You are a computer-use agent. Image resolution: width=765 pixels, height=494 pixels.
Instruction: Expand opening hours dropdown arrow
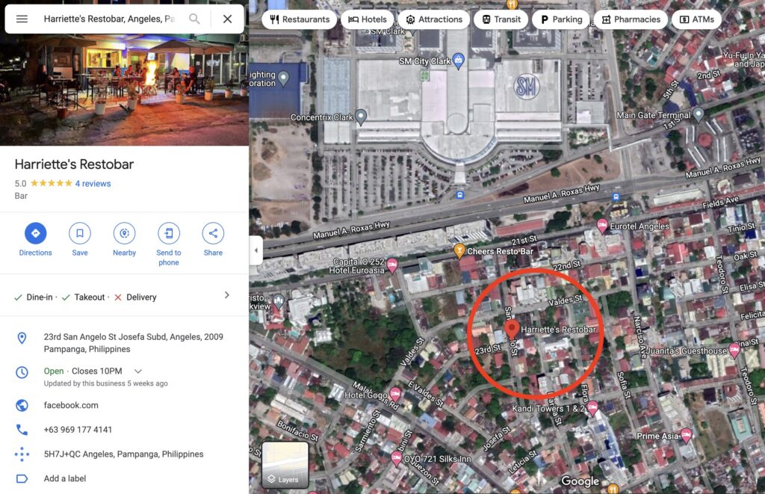[138, 371]
